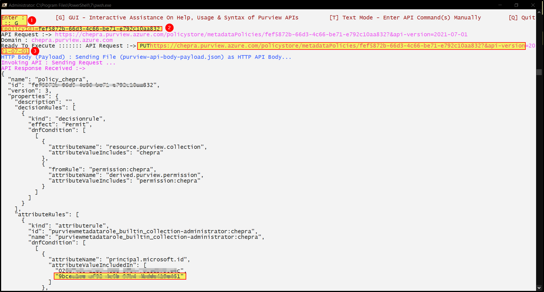Click the [Q] Quit option text
This screenshot has height=292, width=544.
click(522, 18)
